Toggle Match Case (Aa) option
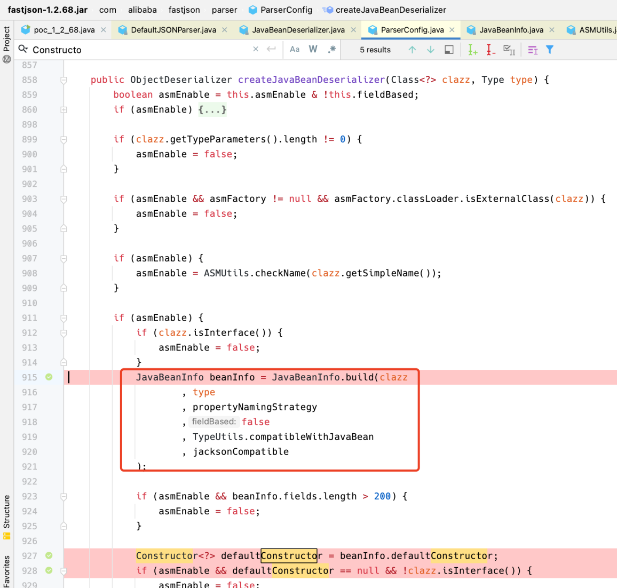Image resolution: width=617 pixels, height=588 pixels. 295,50
